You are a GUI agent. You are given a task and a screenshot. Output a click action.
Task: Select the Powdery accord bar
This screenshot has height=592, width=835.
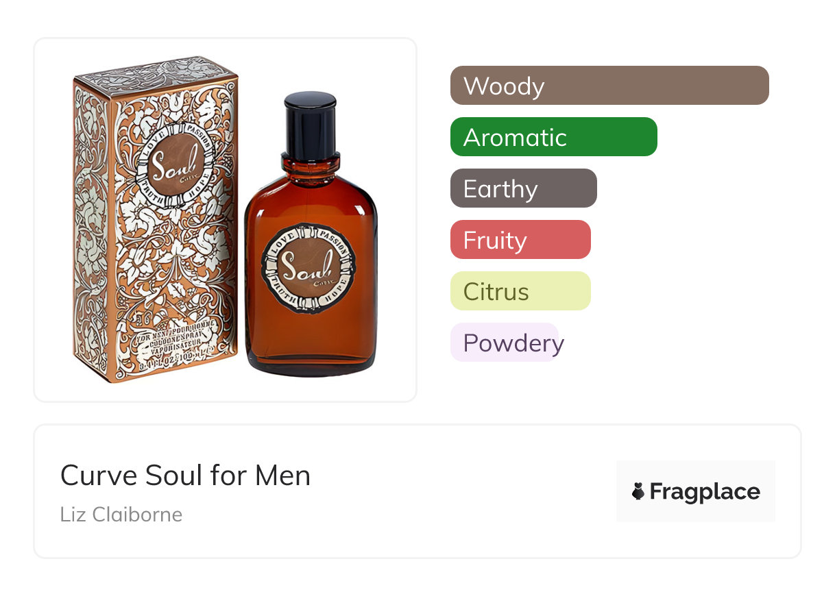tap(505, 343)
